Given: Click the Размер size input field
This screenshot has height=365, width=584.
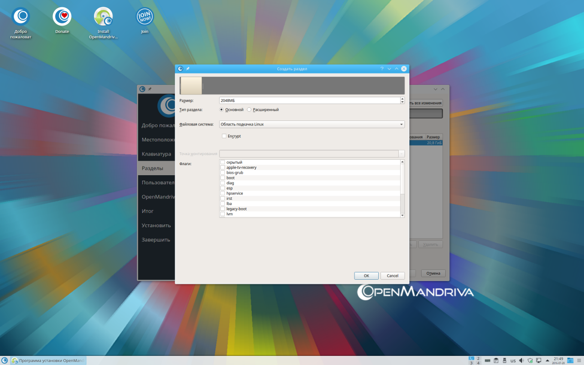Looking at the screenshot, I should (309, 100).
